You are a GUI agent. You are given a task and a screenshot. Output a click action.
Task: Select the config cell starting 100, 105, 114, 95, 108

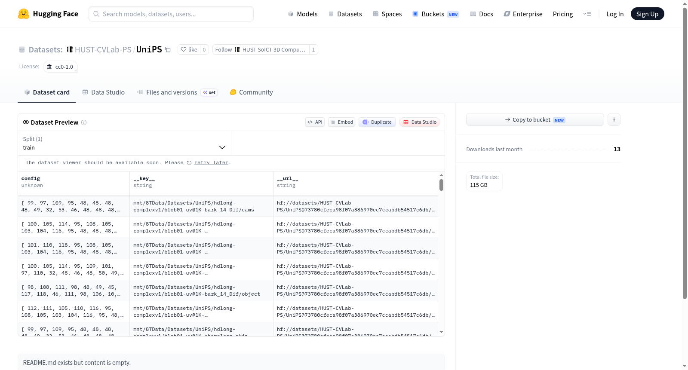[74, 228]
